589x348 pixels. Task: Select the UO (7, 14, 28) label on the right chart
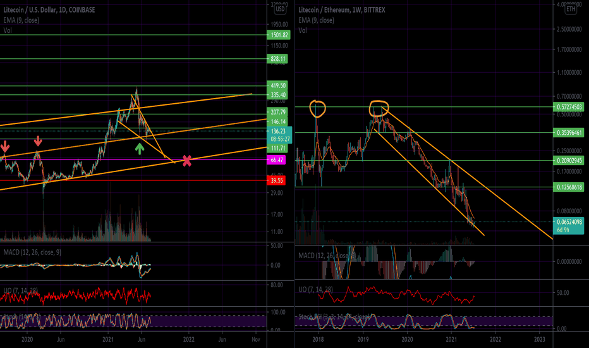[315, 290]
